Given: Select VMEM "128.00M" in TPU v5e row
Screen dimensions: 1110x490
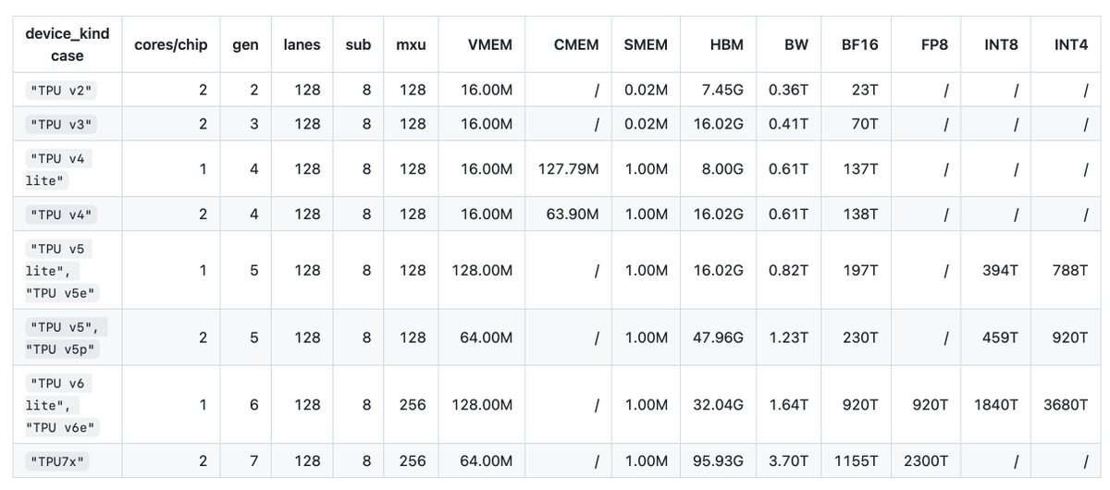Looking at the screenshot, I should click(483, 270).
